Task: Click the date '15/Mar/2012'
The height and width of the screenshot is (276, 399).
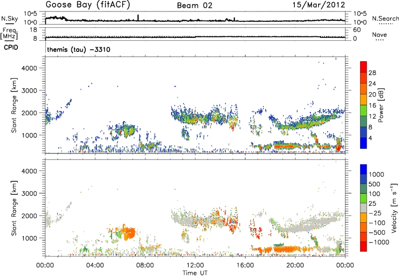Action: click(x=319, y=5)
